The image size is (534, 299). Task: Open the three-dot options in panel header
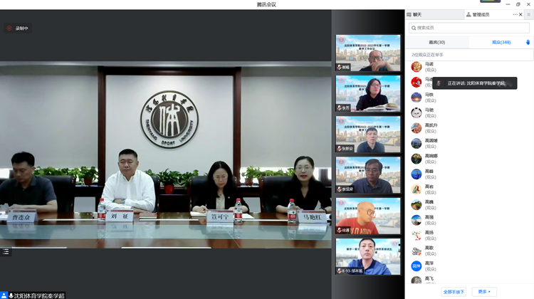pos(515,14)
